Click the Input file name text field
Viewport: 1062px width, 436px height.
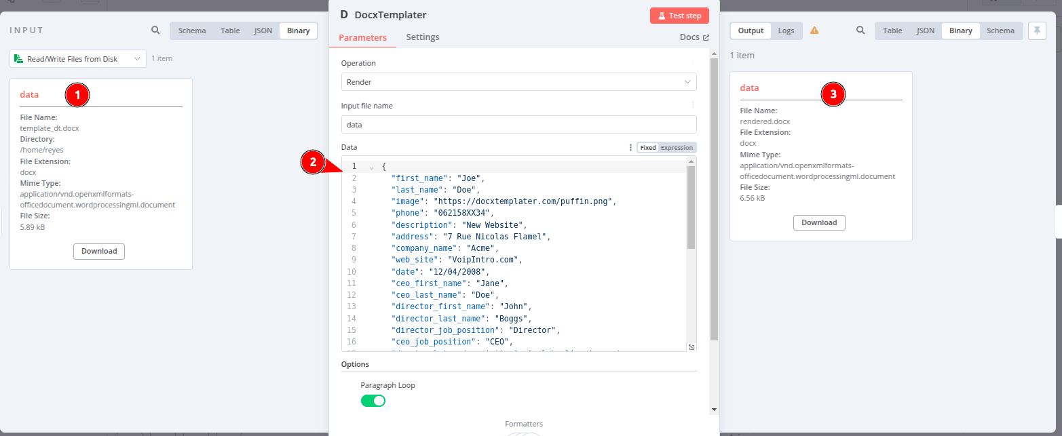pyautogui.click(x=519, y=124)
